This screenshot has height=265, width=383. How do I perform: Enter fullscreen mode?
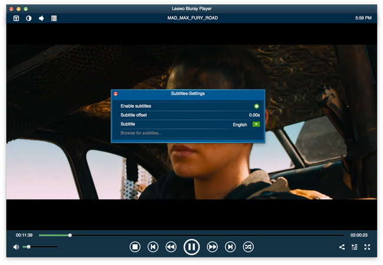pos(367,247)
